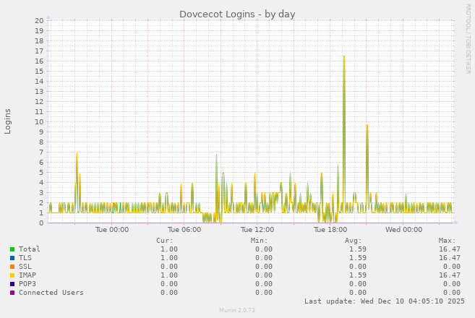Click the yellow IMAP legend color swatch
Screen dimensions: 475x318
click(x=12, y=275)
